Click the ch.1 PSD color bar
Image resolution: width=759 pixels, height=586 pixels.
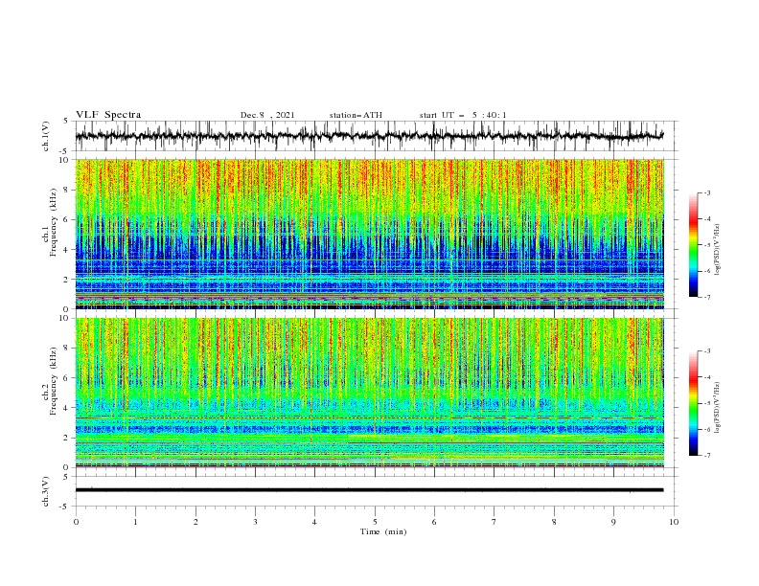click(x=693, y=245)
